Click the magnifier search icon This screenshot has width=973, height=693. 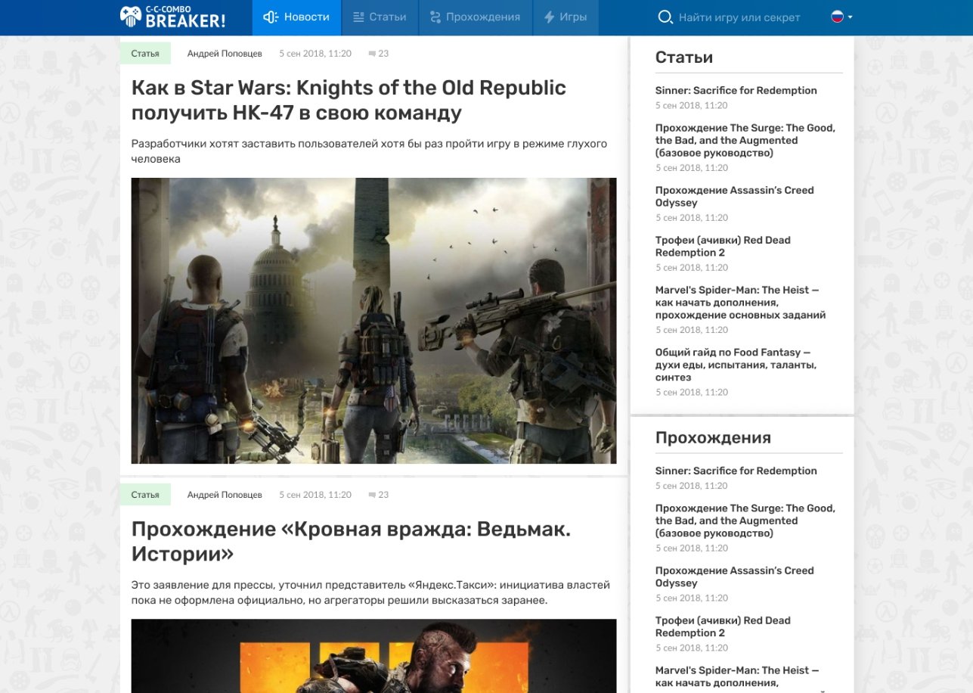click(x=665, y=17)
